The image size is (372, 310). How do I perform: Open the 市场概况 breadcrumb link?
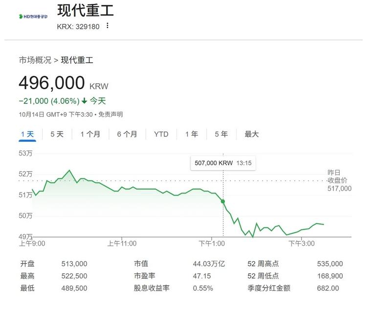(x=35, y=60)
